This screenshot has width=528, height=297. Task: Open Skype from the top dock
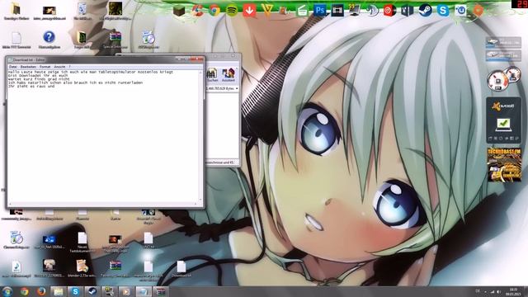[443, 11]
